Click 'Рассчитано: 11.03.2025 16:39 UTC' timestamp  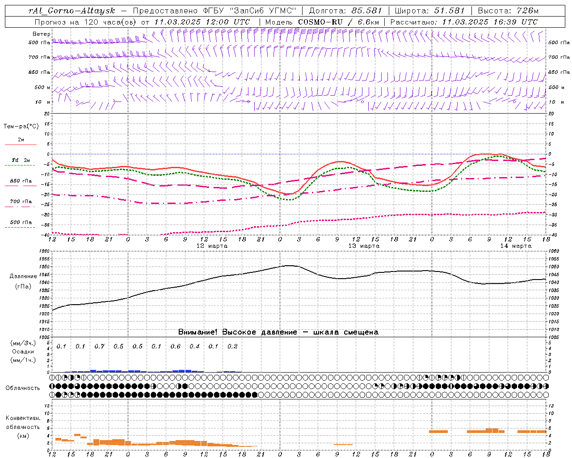click(x=464, y=22)
